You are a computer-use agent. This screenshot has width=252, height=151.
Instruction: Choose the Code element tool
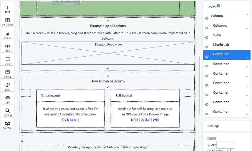8,48
